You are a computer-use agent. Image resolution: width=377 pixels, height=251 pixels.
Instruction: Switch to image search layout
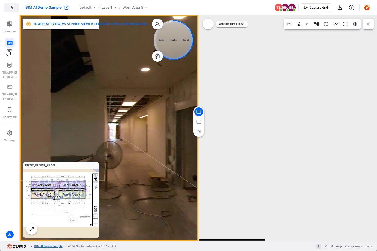(x=199, y=132)
